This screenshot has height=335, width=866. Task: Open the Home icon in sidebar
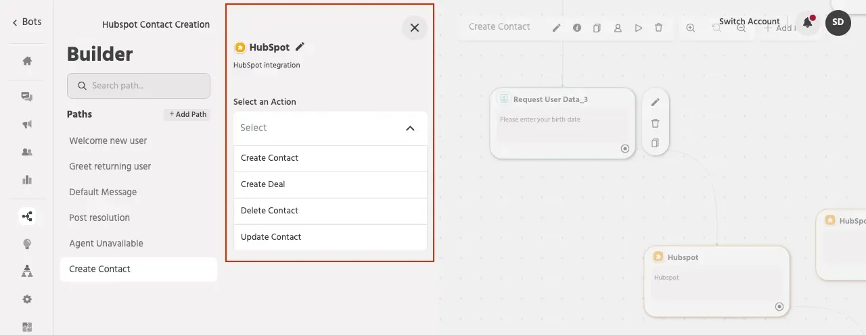click(27, 61)
